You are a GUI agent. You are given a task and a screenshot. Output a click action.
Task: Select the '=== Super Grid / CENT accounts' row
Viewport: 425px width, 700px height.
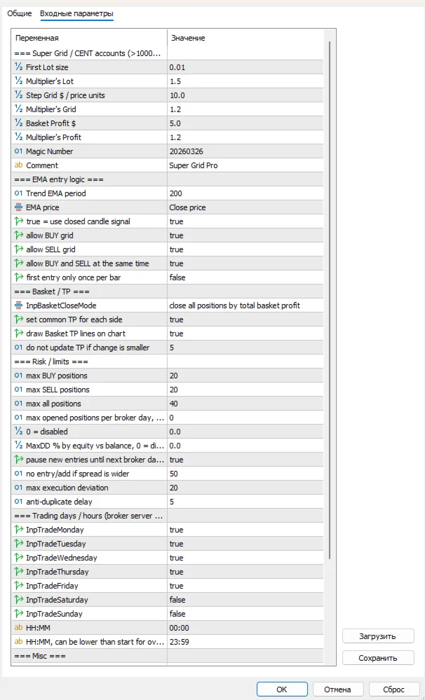(x=167, y=53)
